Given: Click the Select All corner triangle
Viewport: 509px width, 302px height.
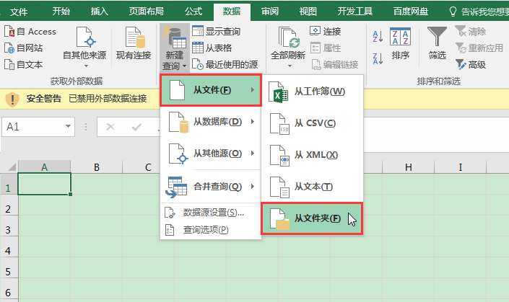Looking at the screenshot, I should 12,167.
